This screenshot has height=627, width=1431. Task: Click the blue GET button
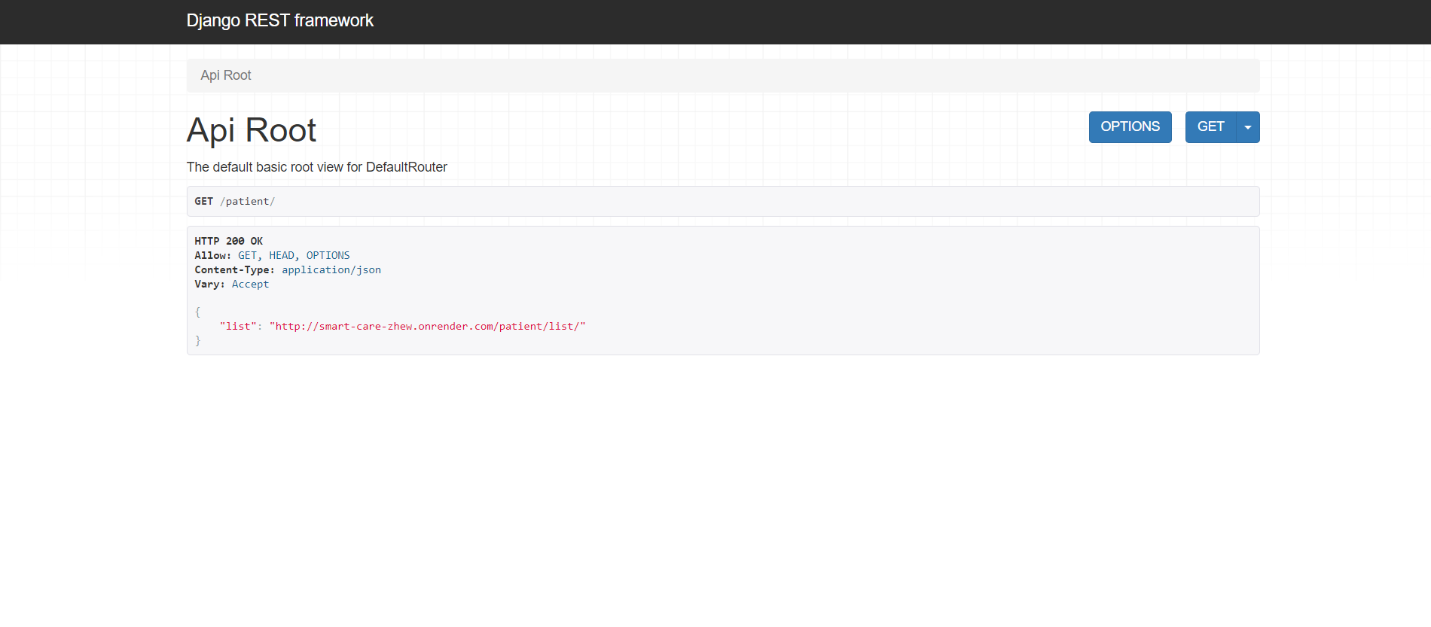(1210, 127)
